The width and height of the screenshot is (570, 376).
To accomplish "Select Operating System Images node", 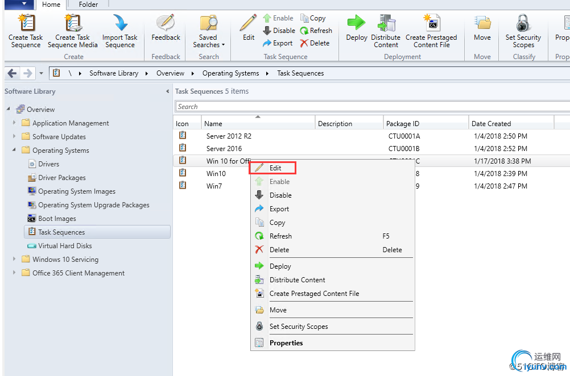I will (72, 191).
